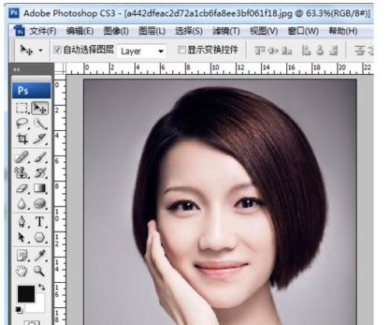This screenshot has width=390, height=325.
Task: Click the swap foreground/background colors arrow
Action: tap(41, 288)
